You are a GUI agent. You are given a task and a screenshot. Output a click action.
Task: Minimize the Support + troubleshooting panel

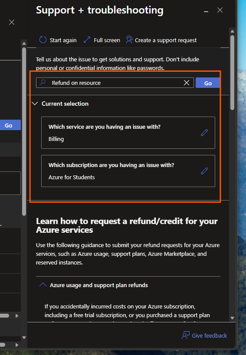pos(206,10)
